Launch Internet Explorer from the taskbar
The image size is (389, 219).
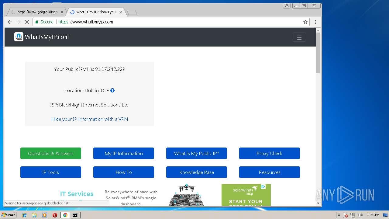point(24,215)
